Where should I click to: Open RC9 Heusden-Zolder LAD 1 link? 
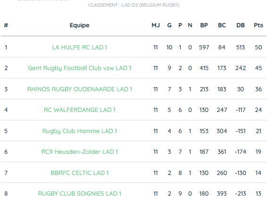[x=80, y=151]
